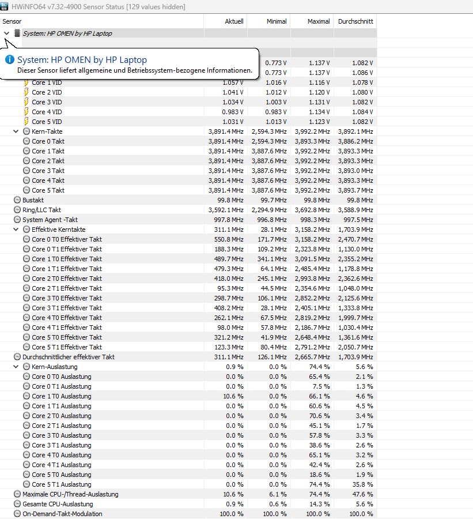The height and width of the screenshot is (519, 473).
Task: Click the lightning icon of Core 2 VID
Action: tap(26, 92)
